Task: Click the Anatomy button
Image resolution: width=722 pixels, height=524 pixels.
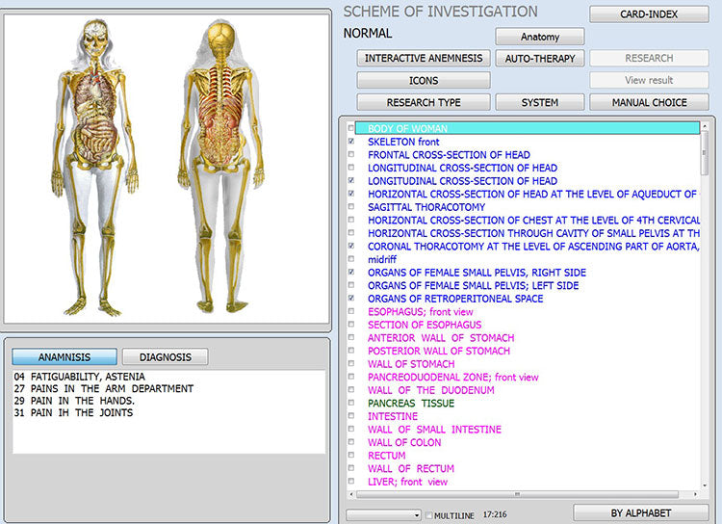Action: (x=539, y=37)
